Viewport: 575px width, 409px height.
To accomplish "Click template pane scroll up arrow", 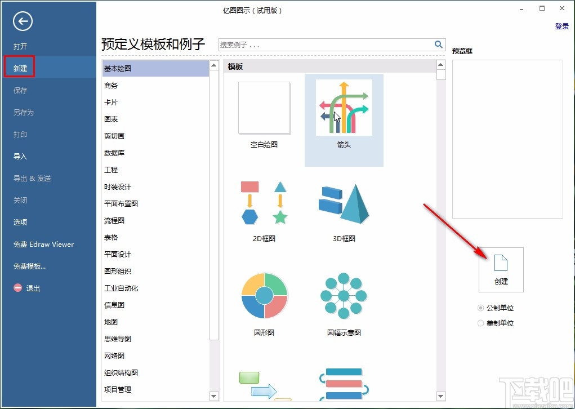I will coord(441,65).
